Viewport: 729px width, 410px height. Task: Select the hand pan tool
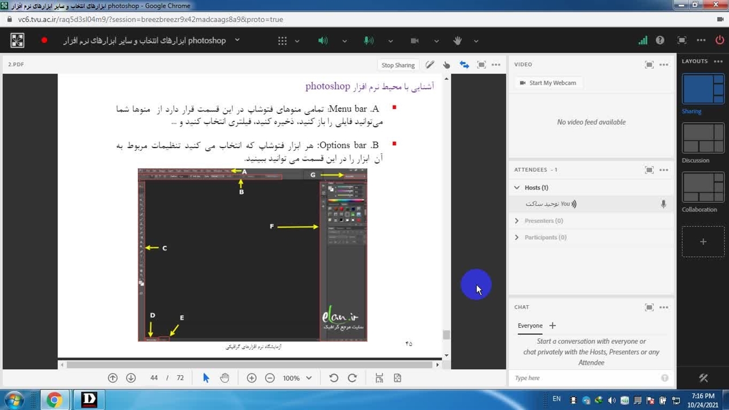point(224,378)
